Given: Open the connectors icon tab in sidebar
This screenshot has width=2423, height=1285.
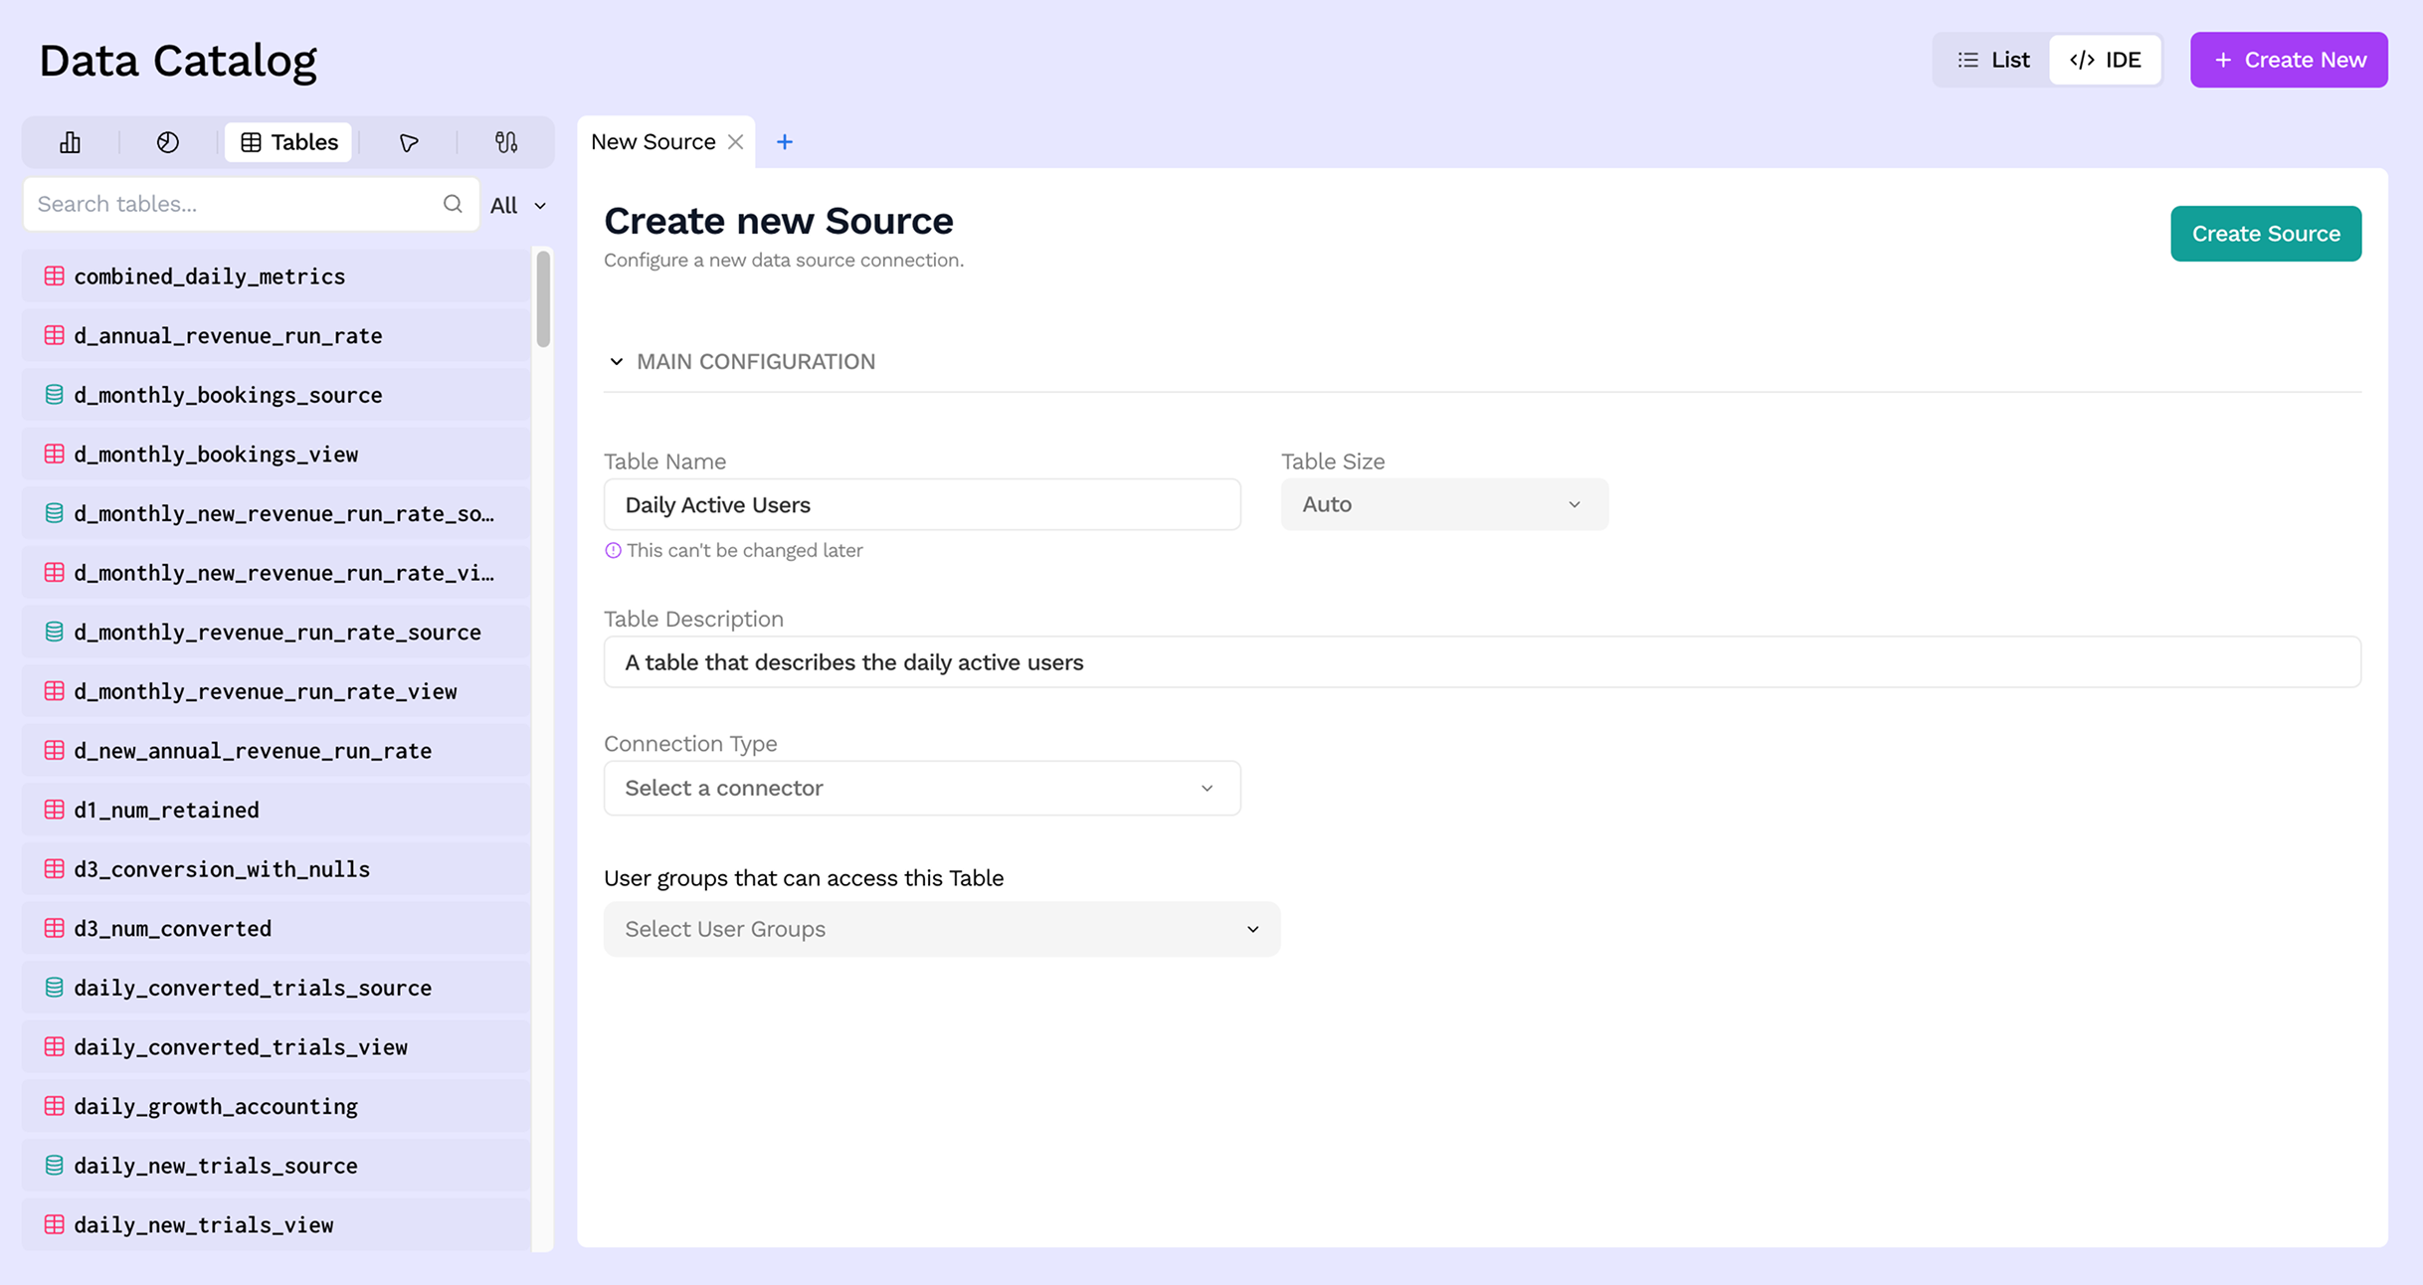Looking at the screenshot, I should (506, 142).
